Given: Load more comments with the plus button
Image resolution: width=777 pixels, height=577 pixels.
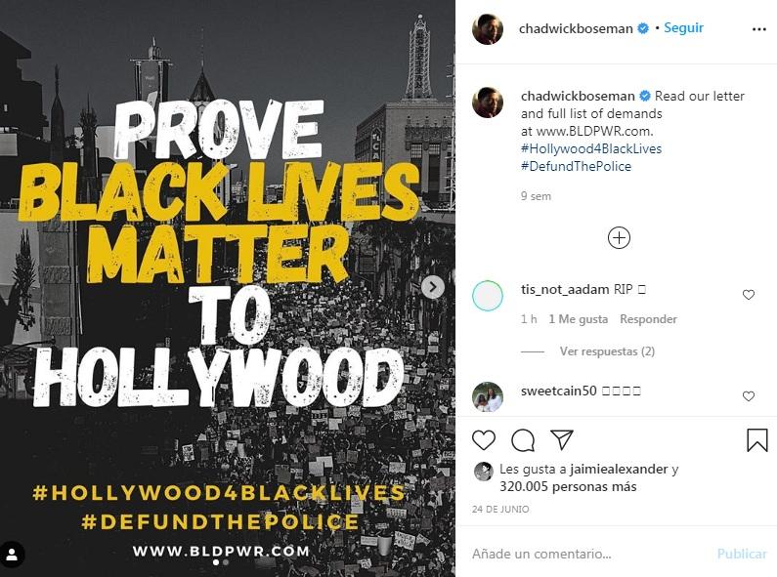Looking at the screenshot, I should tap(619, 237).
